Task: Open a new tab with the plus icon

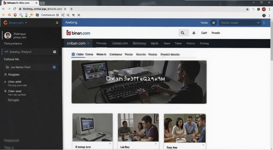Action: (71, 9)
